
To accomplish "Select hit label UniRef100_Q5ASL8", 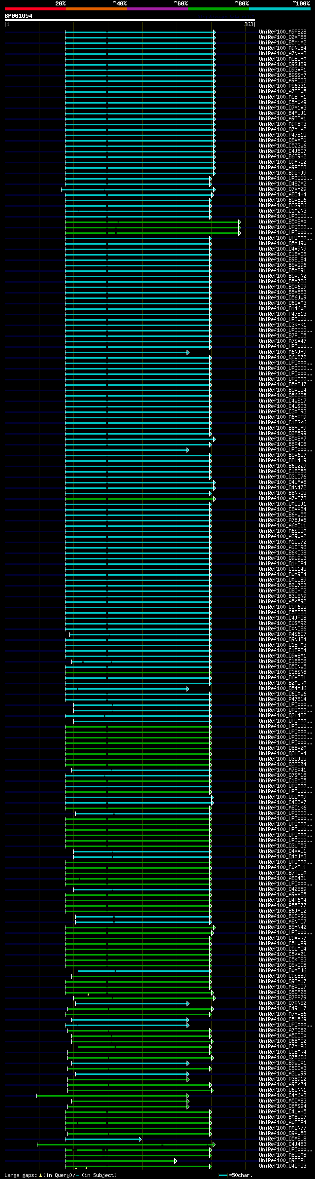I will point(283,1139).
